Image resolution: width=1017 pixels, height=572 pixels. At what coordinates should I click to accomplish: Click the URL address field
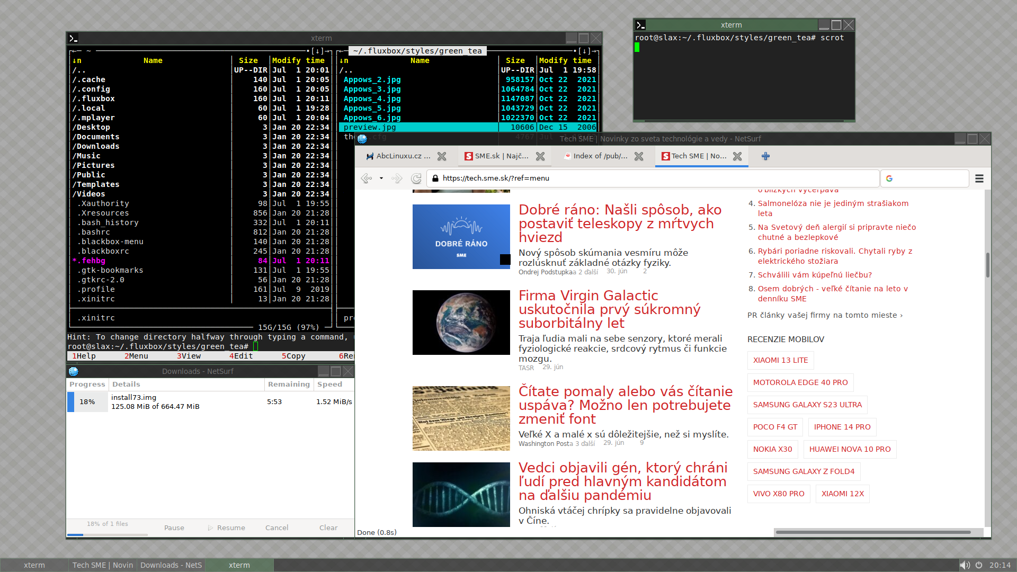pyautogui.click(x=653, y=178)
